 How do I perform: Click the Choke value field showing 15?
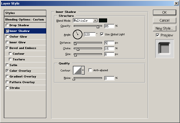click(109, 48)
